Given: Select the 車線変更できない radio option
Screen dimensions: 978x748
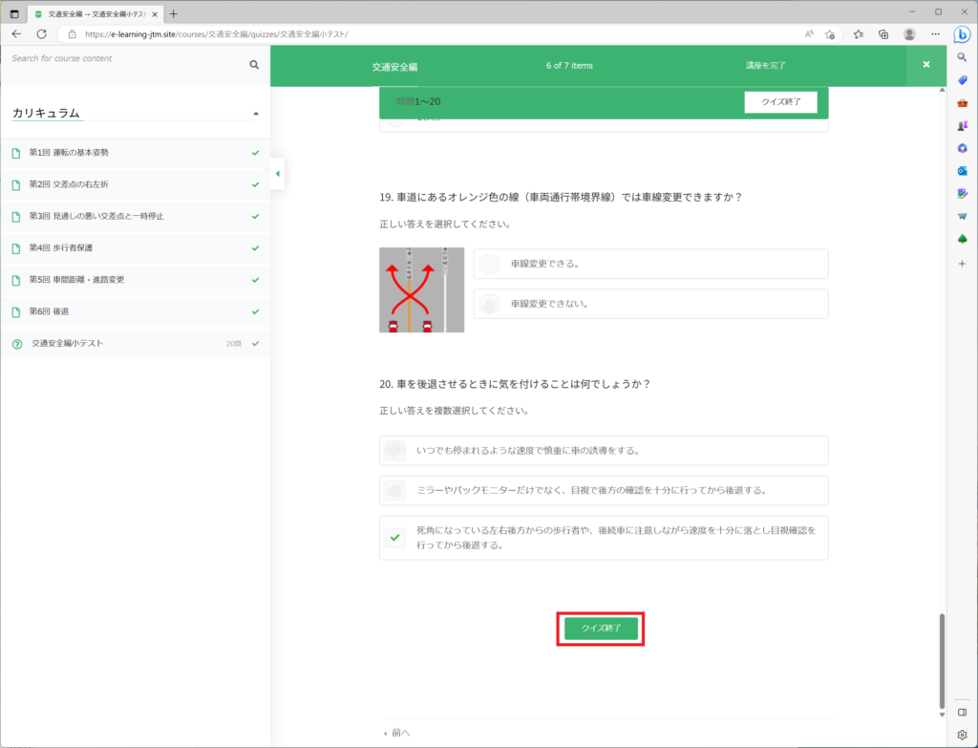Looking at the screenshot, I should coord(489,304).
